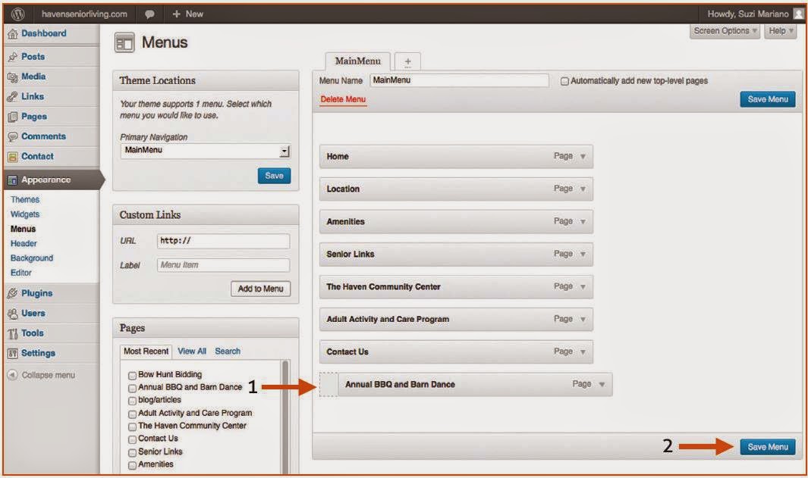Switch to View All pages tab
The width and height of the screenshot is (808, 478).
[192, 351]
